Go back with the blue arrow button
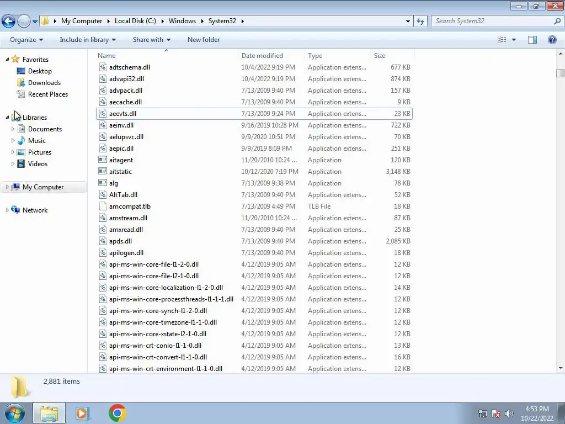The width and height of the screenshot is (565, 424). pos(9,22)
